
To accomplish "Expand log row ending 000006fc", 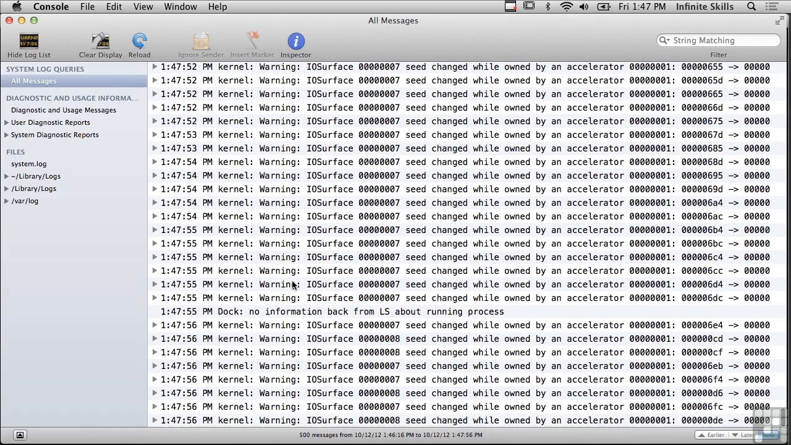I will click(x=154, y=407).
